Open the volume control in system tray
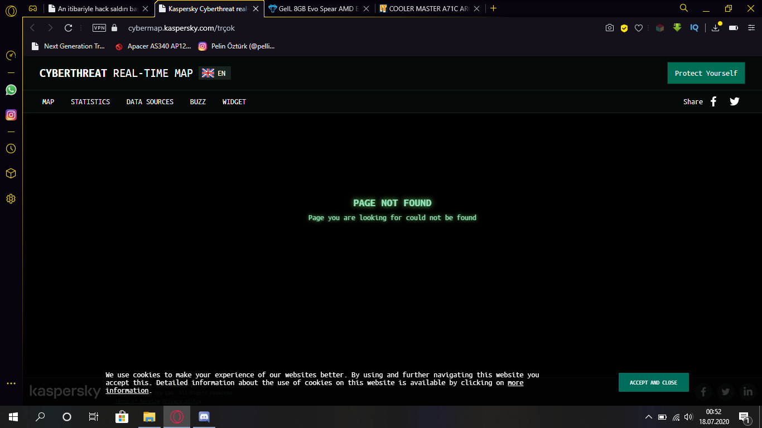Image resolution: width=762 pixels, height=428 pixels. coord(688,417)
